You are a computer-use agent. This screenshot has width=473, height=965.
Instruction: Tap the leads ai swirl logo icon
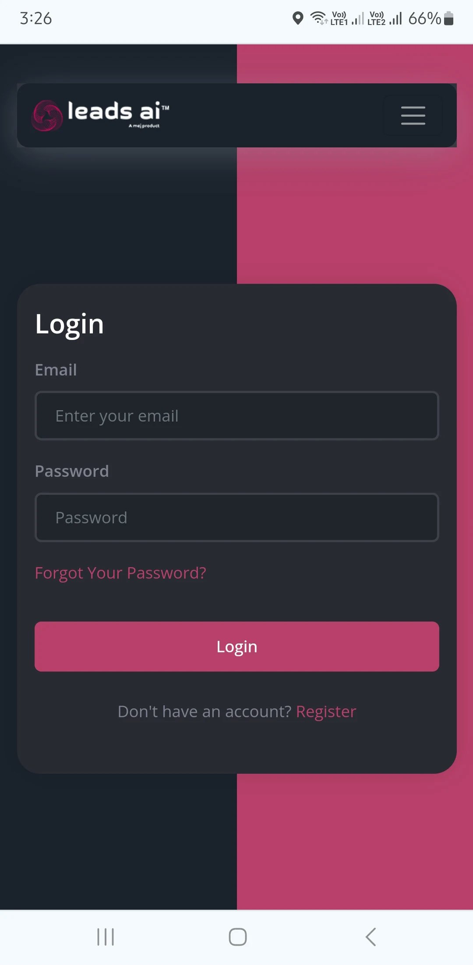(47, 115)
